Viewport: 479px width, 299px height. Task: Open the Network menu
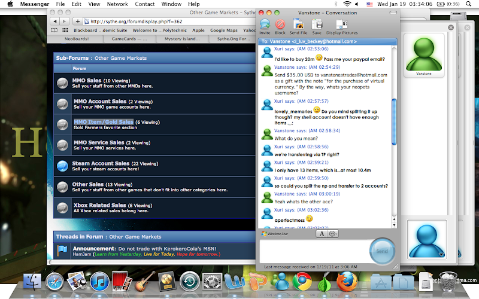tap(117, 4)
